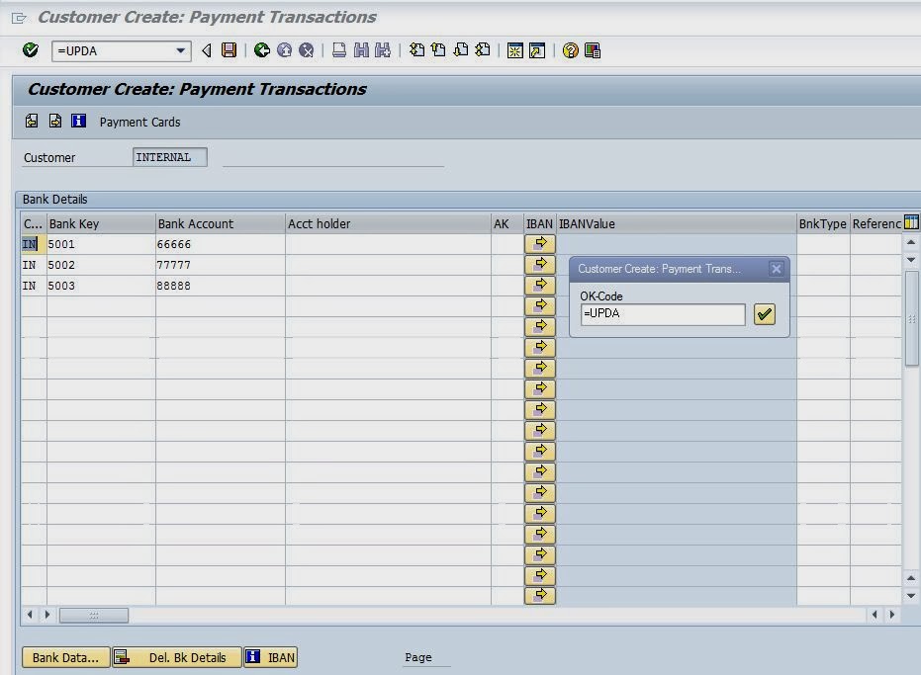This screenshot has height=675, width=921.
Task: Click the information icon next to Payment Cards
Action: tap(78, 121)
